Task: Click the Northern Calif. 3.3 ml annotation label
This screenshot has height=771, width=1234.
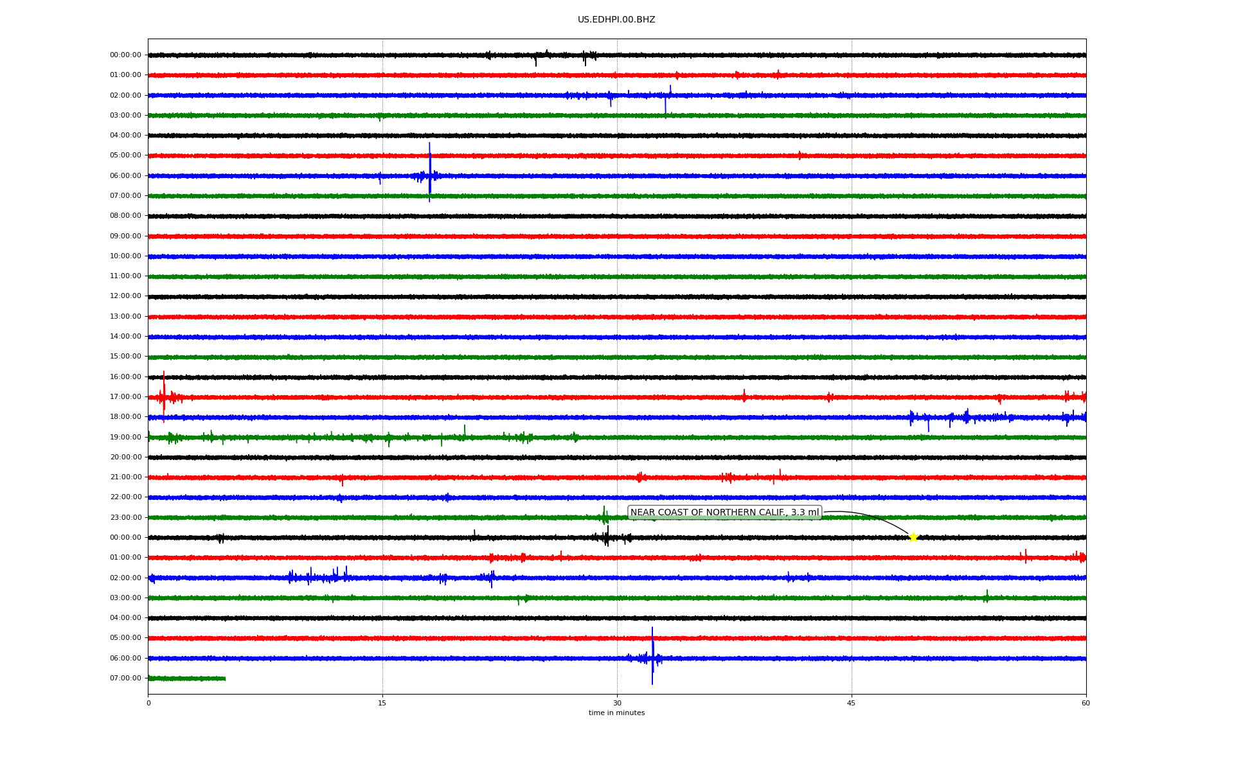Action: pos(724,513)
